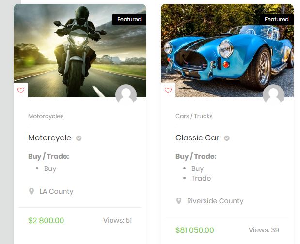Open the Classic Car listing title

[197, 138]
